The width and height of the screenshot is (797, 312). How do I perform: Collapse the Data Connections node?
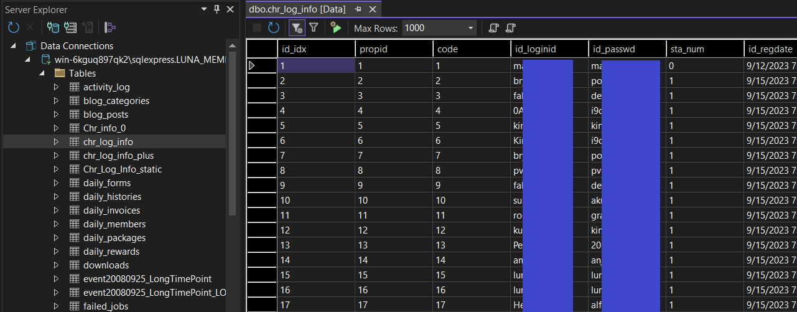pos(13,46)
